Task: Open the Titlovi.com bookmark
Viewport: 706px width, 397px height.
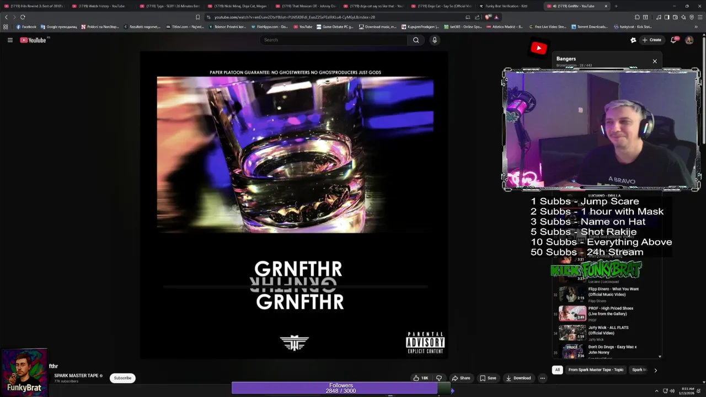Action: tap(185, 26)
